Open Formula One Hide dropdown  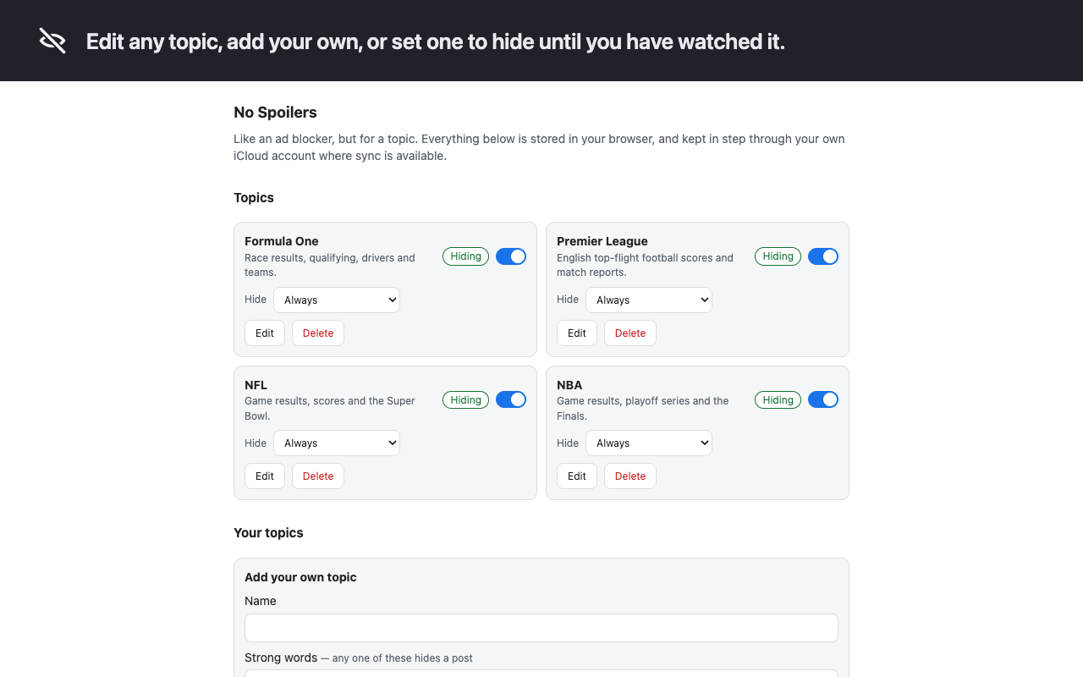click(337, 300)
